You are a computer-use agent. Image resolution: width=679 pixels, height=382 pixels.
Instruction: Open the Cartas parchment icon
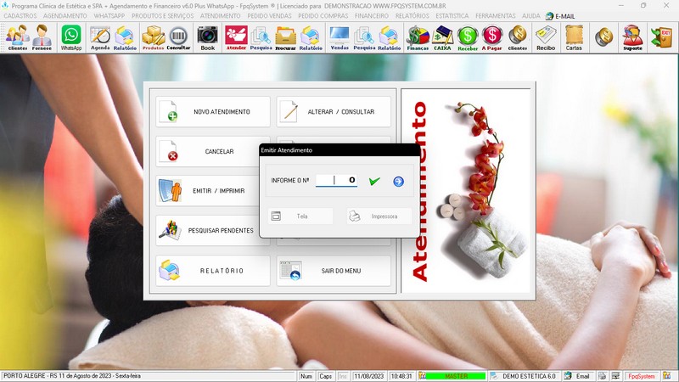[x=574, y=37]
